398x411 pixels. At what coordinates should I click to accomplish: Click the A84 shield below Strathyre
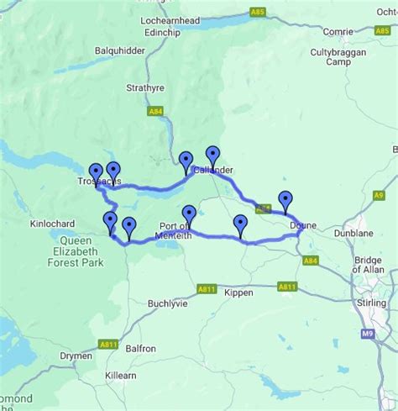point(155,112)
